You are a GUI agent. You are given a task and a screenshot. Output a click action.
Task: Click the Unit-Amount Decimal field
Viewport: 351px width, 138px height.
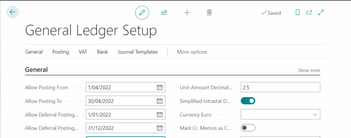point(280,87)
